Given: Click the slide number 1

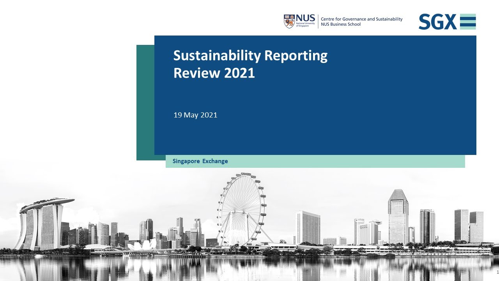Looking at the screenshot, I should pyautogui.click(x=497, y=272).
